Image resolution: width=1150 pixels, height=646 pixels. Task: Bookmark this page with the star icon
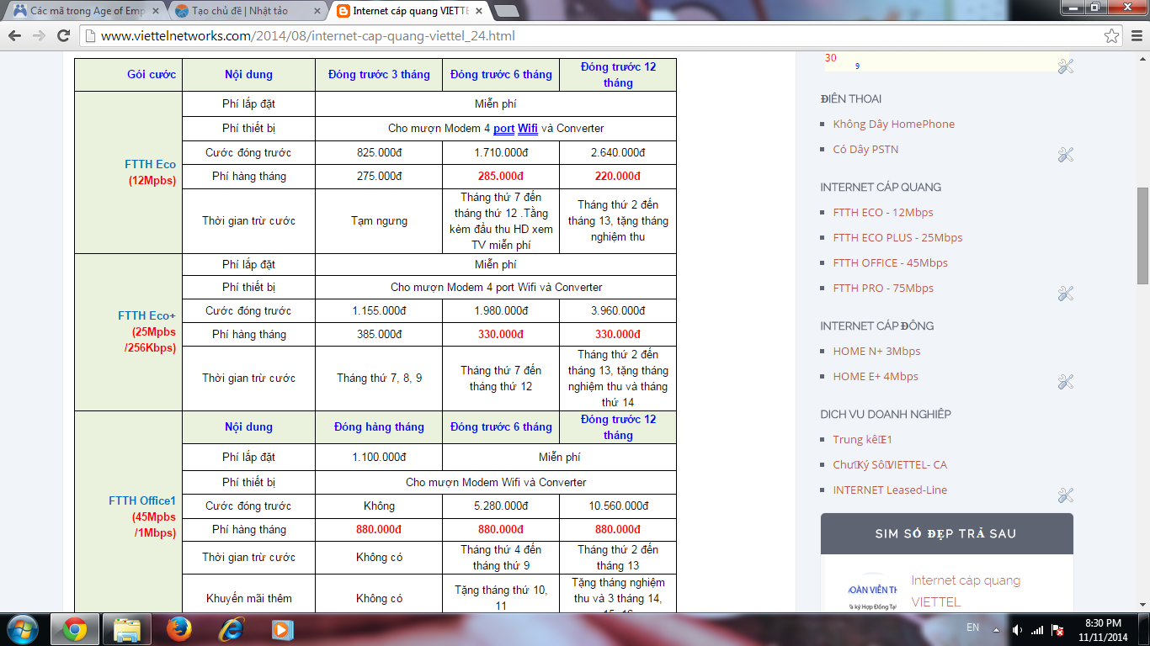pyautogui.click(x=1112, y=36)
